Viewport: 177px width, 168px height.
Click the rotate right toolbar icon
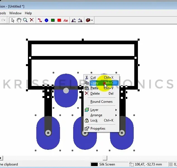click(x=80, y=20)
